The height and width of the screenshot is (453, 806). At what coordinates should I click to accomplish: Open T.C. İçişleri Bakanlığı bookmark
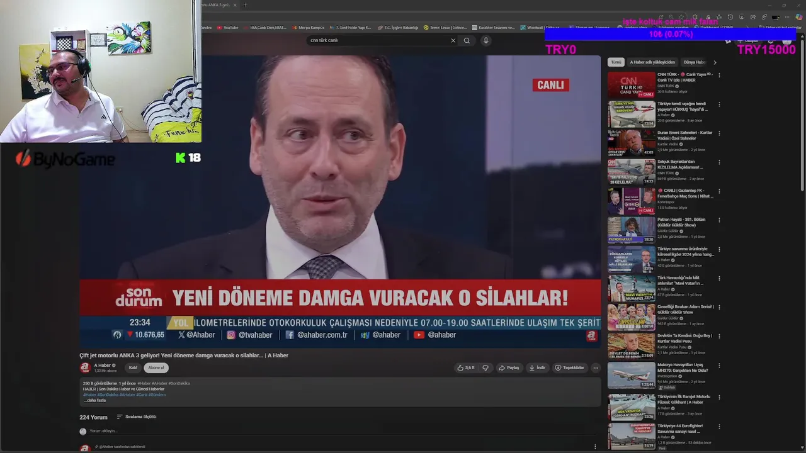tap(397, 28)
